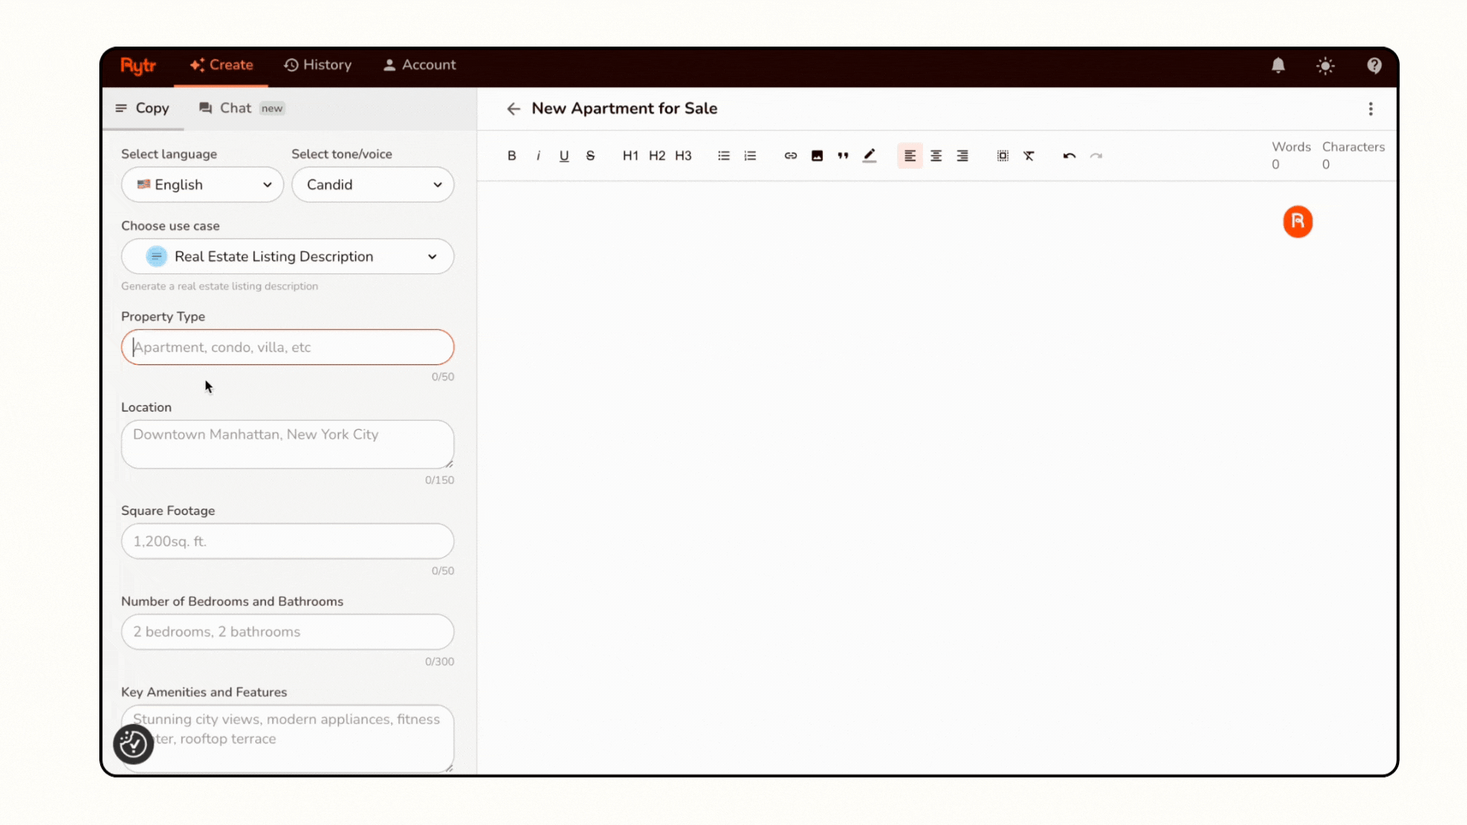Click the Location text field
The width and height of the screenshot is (1467, 825).
(287, 444)
